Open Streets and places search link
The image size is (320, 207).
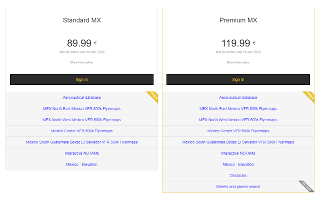tap(238, 187)
